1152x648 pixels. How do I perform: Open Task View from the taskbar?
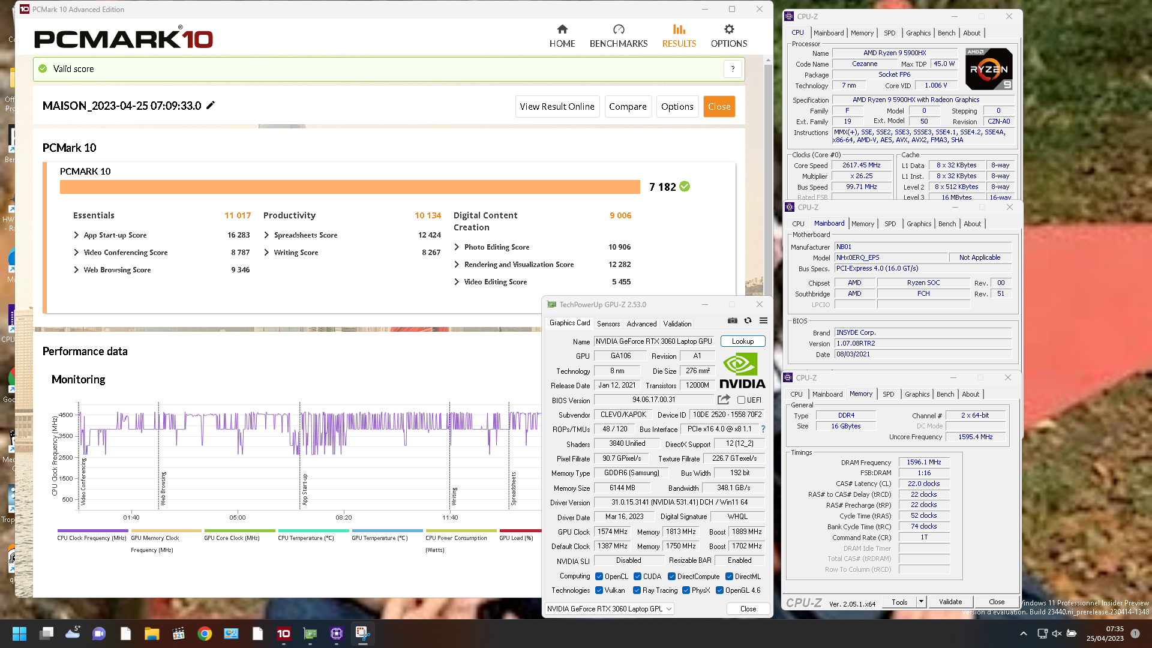[x=46, y=634]
